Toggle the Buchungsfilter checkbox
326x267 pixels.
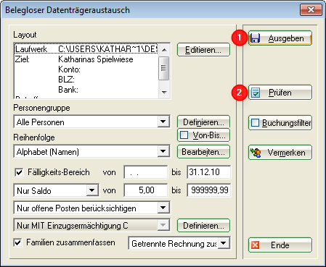255,123
